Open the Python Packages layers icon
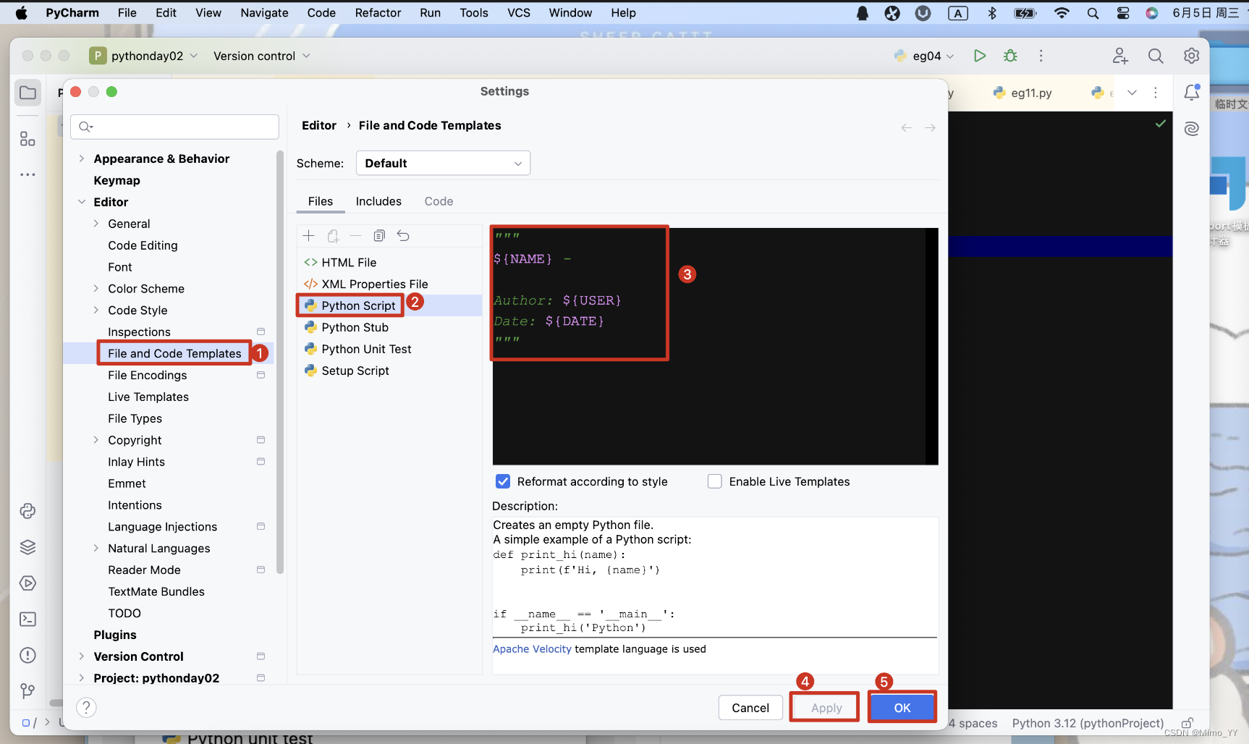The height and width of the screenshot is (744, 1249). [27, 547]
